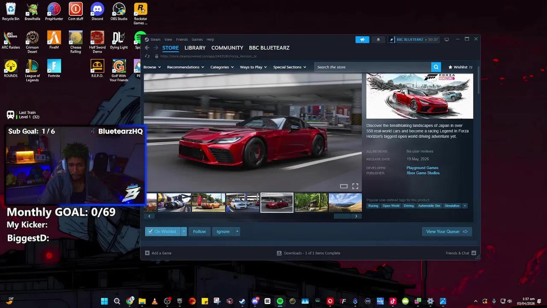The height and width of the screenshot is (308, 547).
Task: Click VLC cone icon in taskbar
Action: (155, 301)
